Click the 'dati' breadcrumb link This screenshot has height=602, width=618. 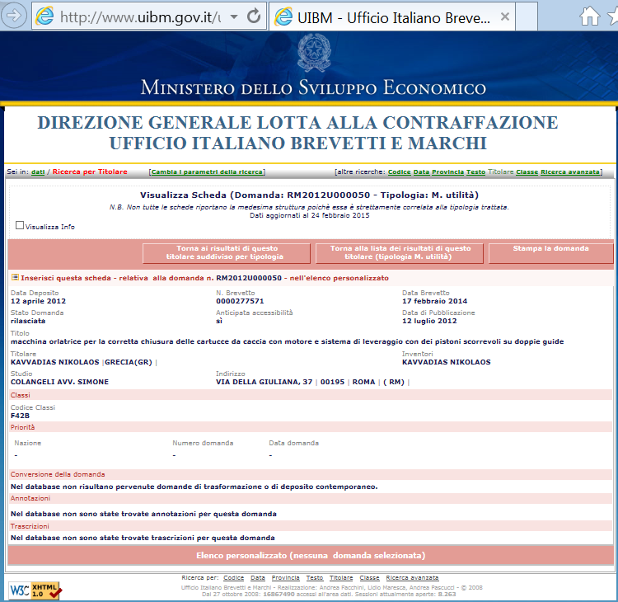pyautogui.click(x=38, y=172)
